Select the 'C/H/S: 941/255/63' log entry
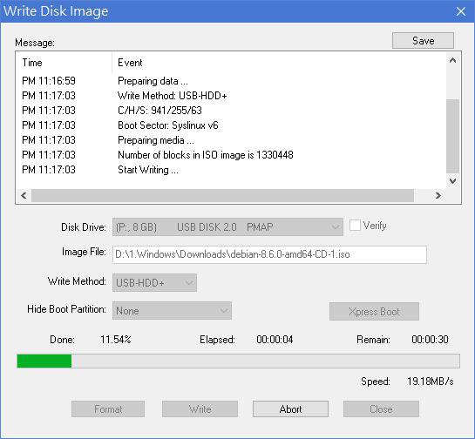 231,111
